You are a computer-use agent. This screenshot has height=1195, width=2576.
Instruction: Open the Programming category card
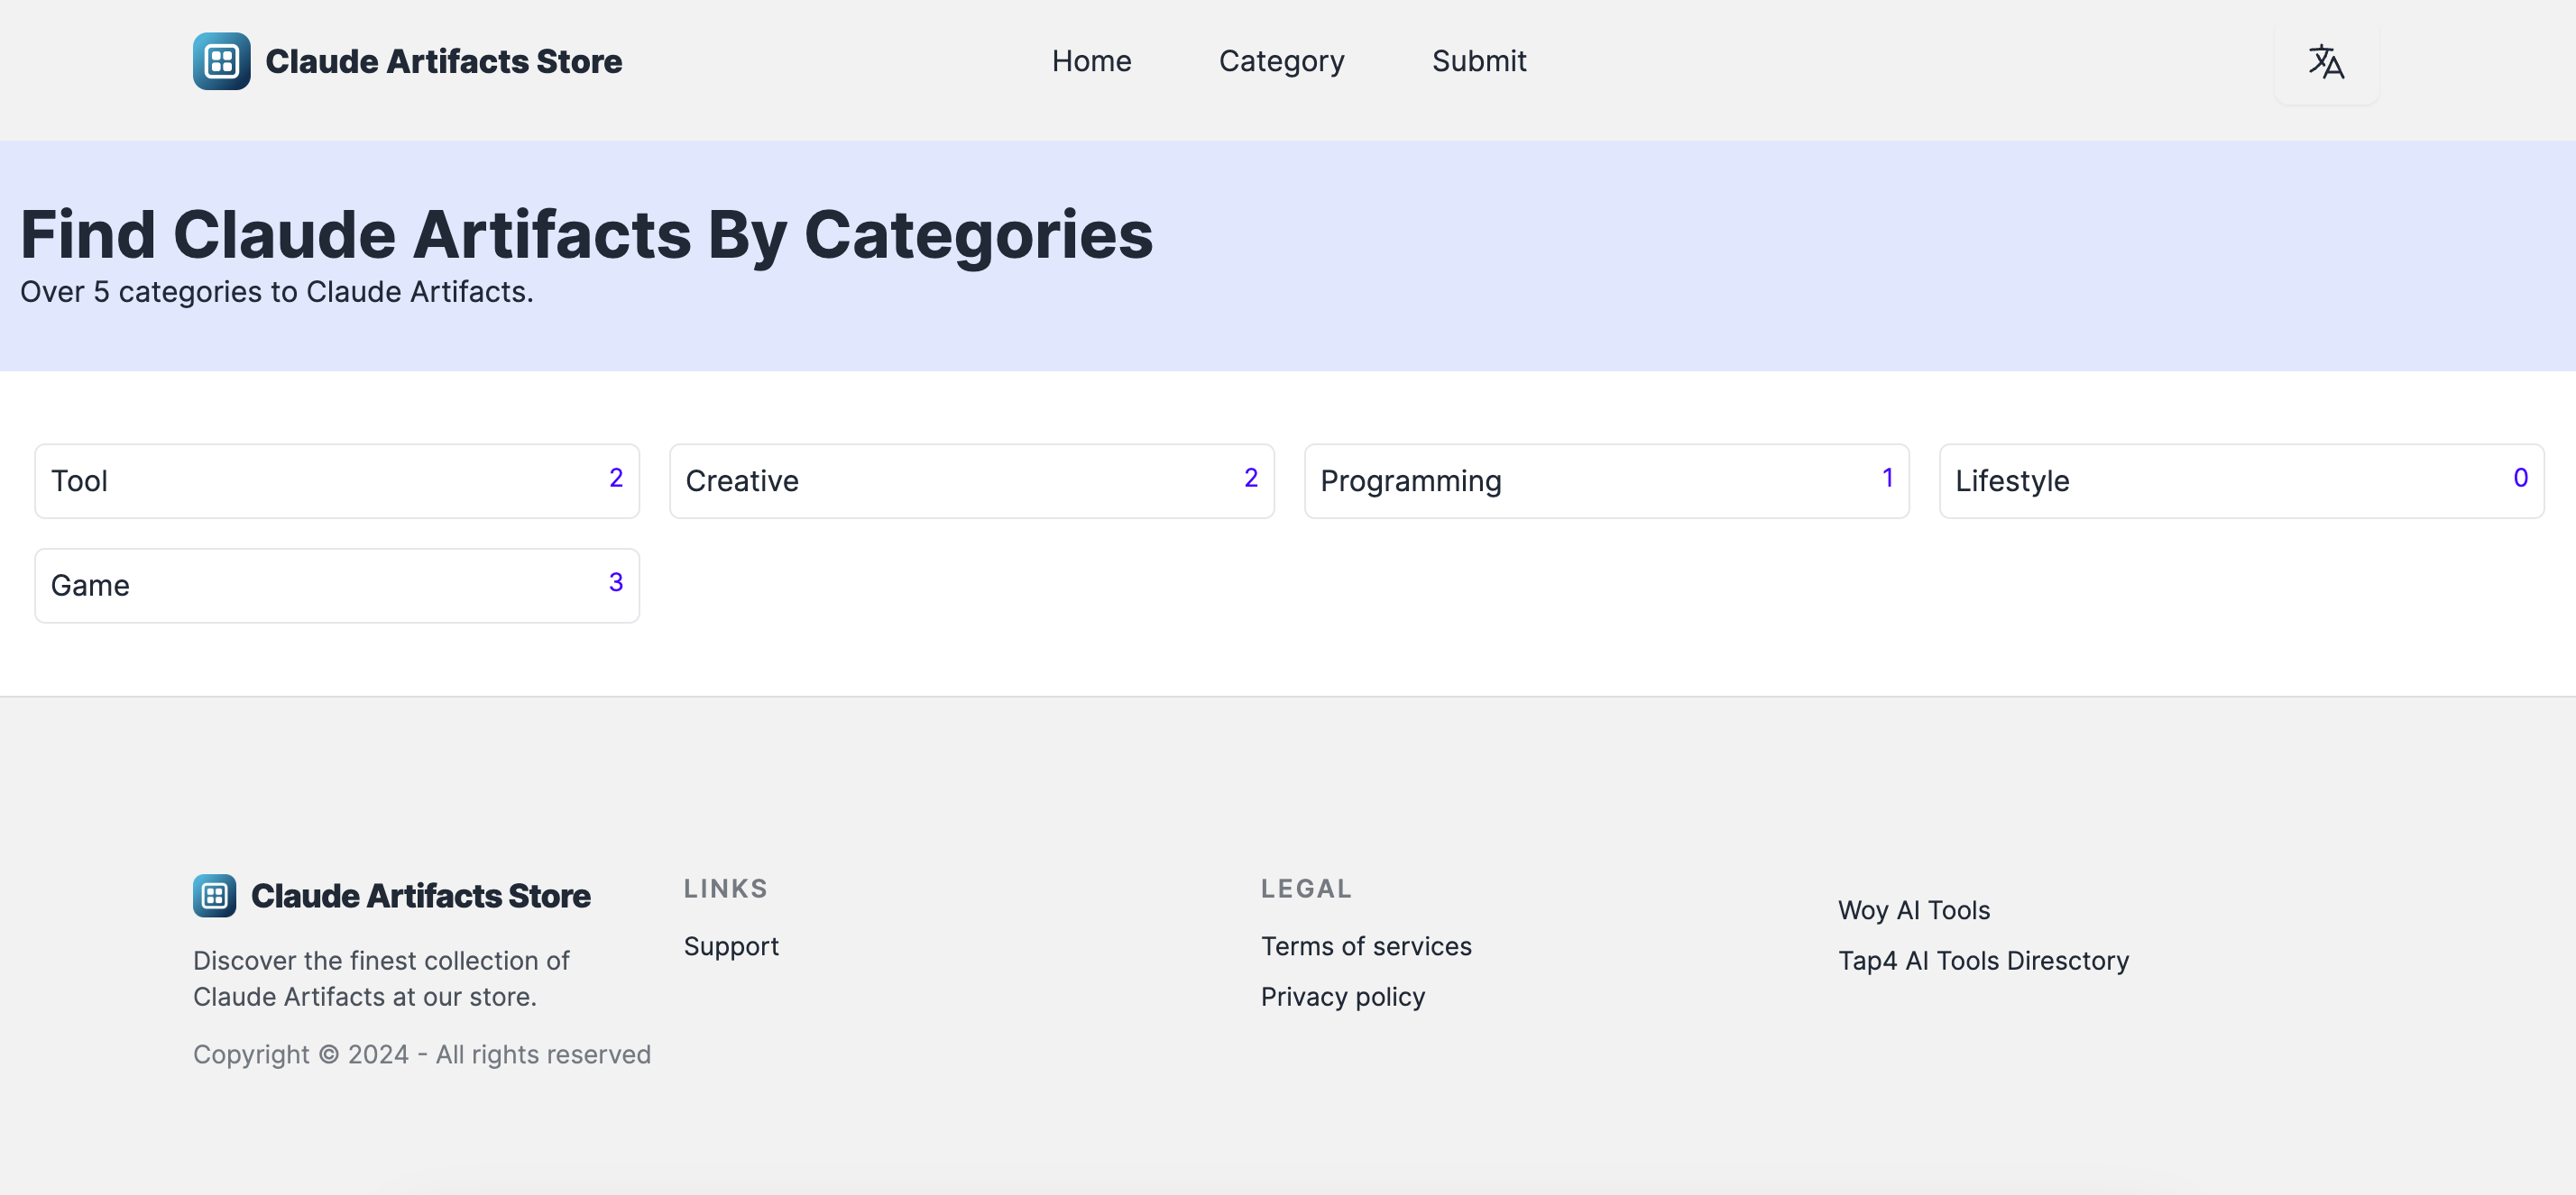[x=1605, y=480]
